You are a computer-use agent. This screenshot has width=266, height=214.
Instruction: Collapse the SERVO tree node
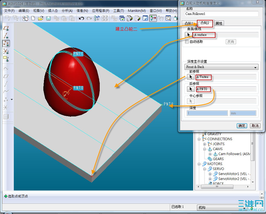tap(205, 169)
